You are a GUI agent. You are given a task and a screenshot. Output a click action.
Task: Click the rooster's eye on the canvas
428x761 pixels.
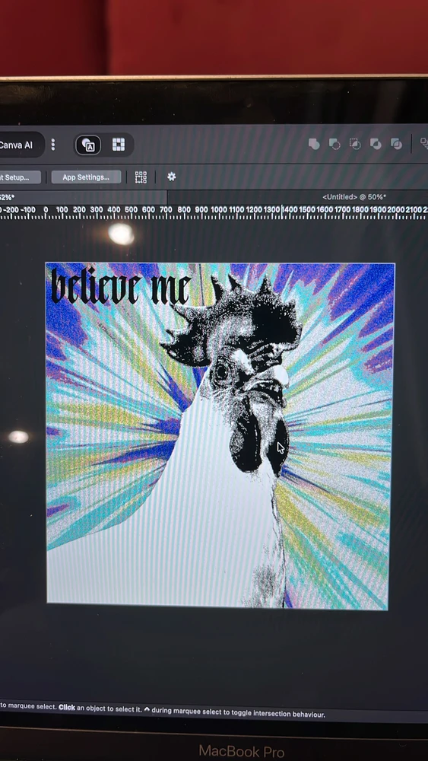(x=221, y=372)
